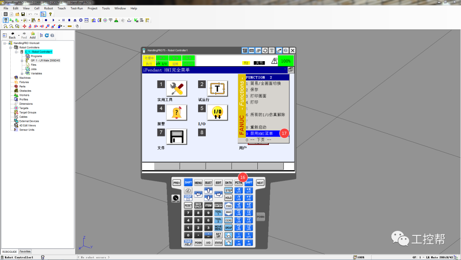
Task: Click the Save floppy disk toolbar icon
Action: pyautogui.click(x=23, y=14)
